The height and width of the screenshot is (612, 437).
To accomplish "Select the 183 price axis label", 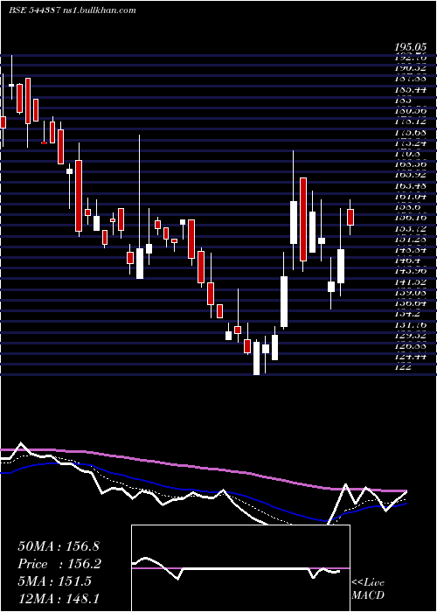I will pyautogui.click(x=403, y=100).
